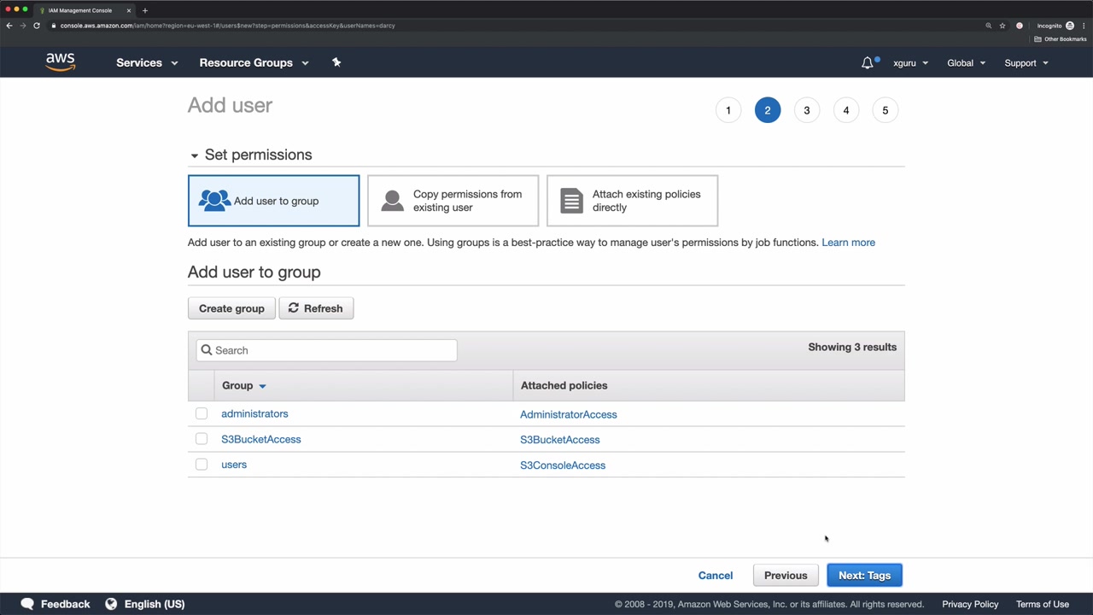Open the S3BucketAccess policy link

coord(560,440)
